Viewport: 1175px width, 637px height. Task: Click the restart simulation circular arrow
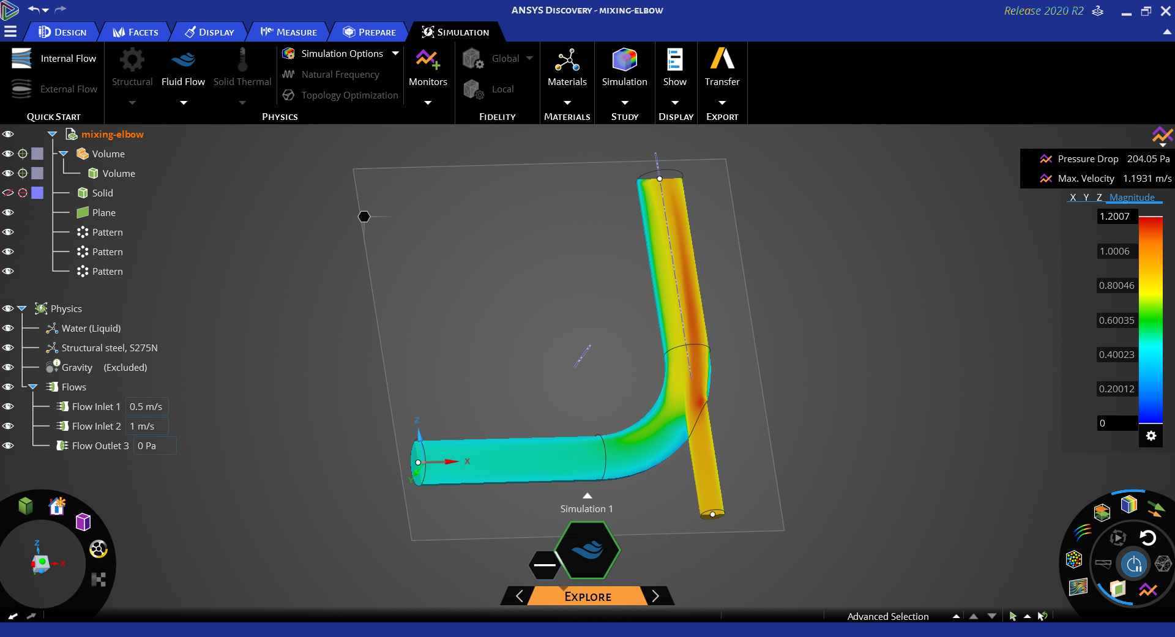1147,538
